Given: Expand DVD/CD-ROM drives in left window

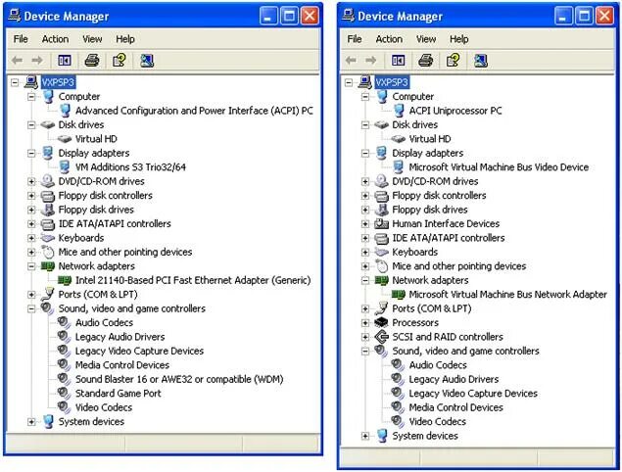Looking at the screenshot, I should coord(31,181).
